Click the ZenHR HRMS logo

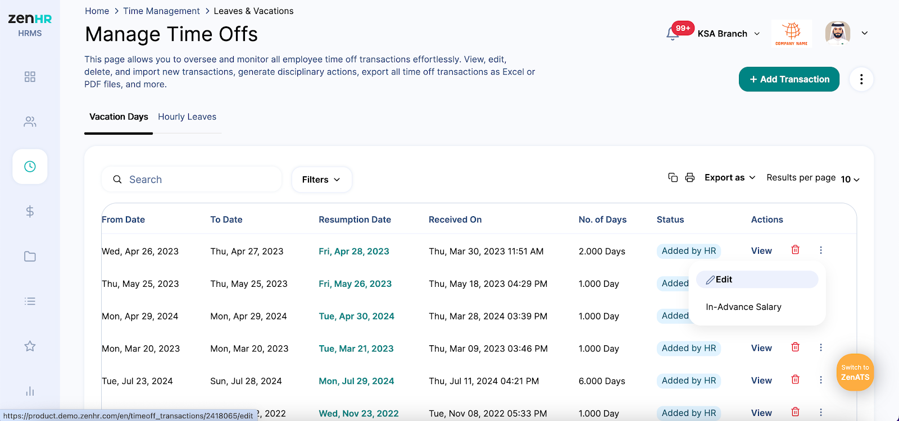click(x=30, y=25)
